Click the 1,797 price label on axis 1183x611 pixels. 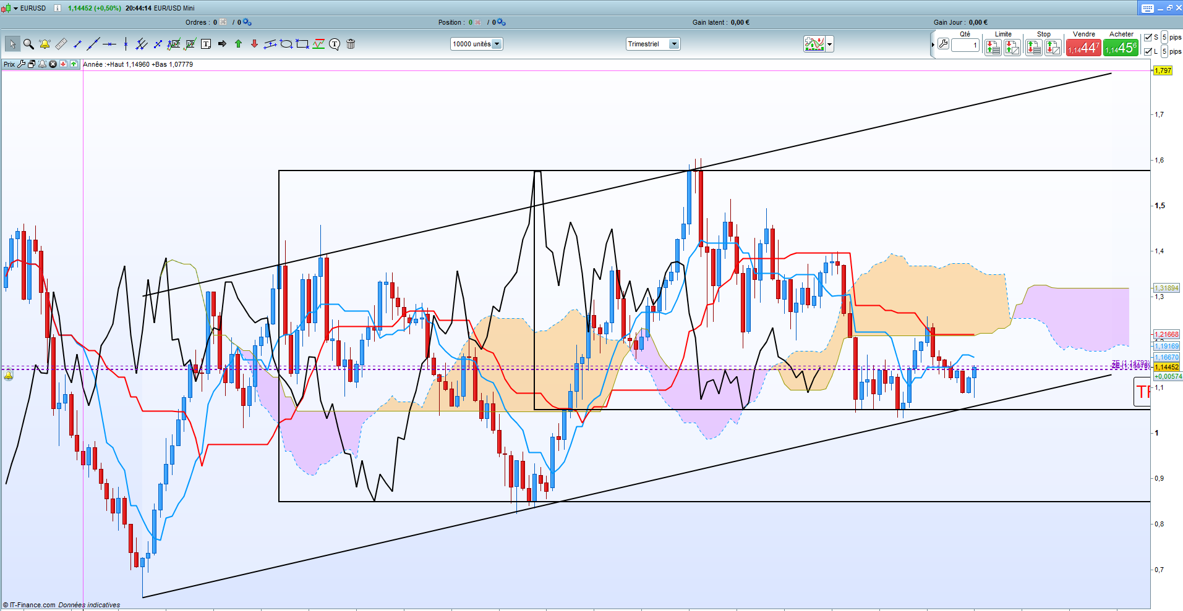pyautogui.click(x=1163, y=70)
